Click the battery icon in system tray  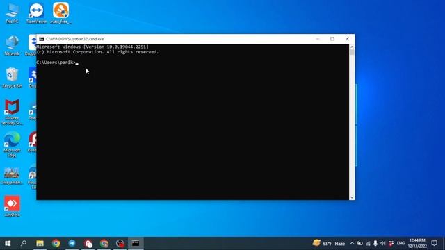pos(360,243)
